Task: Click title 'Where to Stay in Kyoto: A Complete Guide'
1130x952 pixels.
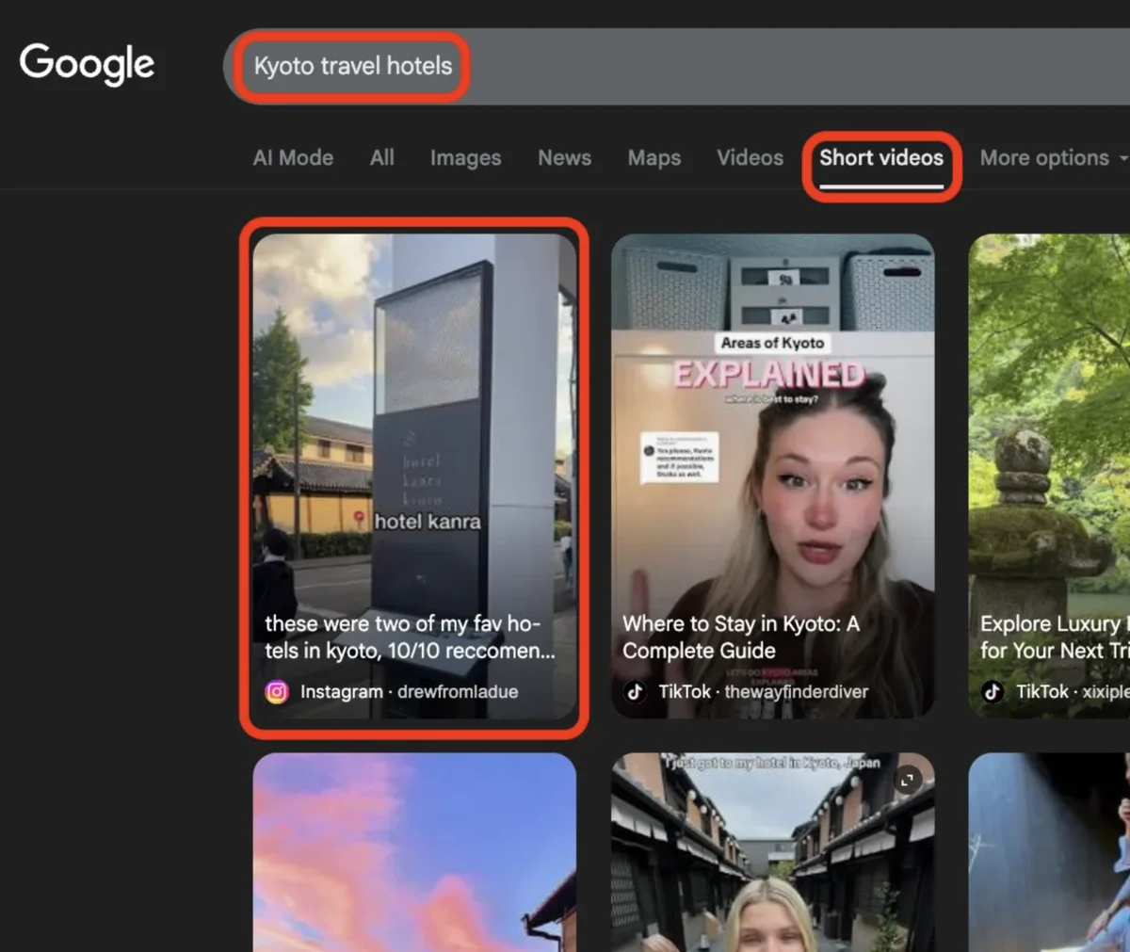Action: click(x=741, y=637)
